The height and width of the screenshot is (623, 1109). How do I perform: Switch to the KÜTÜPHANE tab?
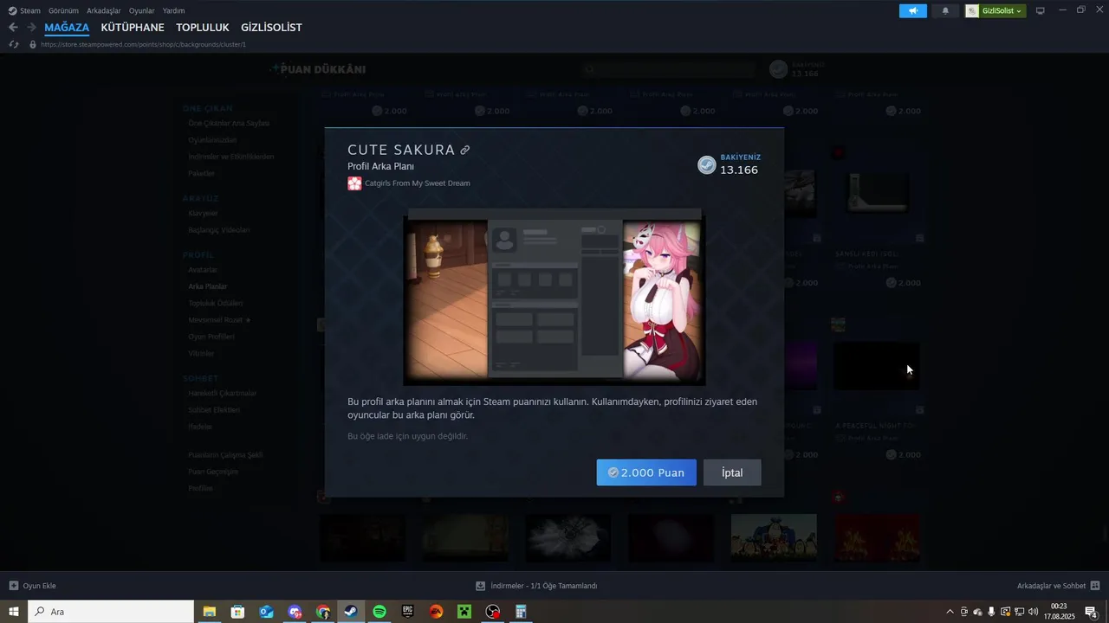[x=133, y=28]
